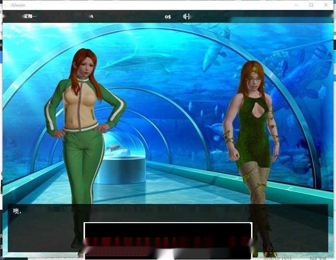This screenshot has height=260, width=336.
Task: Click the round display pedestal in tunnel
Action: 120,169
